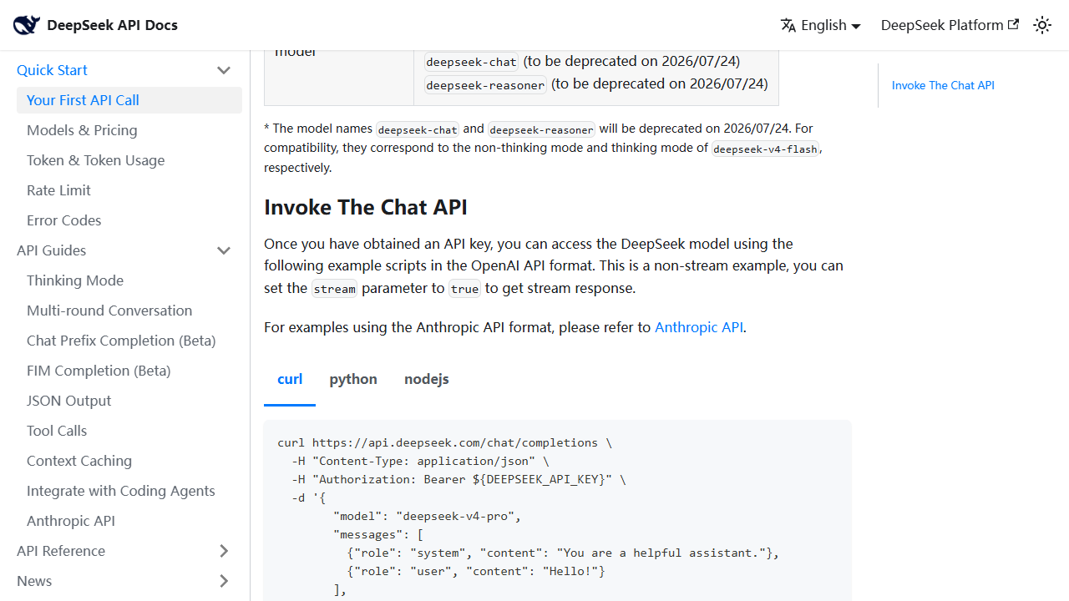Click the deepseek-reasoner code label in table

click(x=485, y=84)
